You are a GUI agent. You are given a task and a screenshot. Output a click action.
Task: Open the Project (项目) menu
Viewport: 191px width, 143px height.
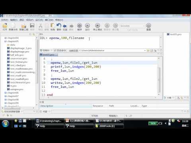[x=29, y=20]
